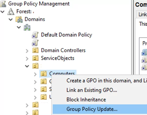
Task: Collapse the Domains node
Action: 11,20
